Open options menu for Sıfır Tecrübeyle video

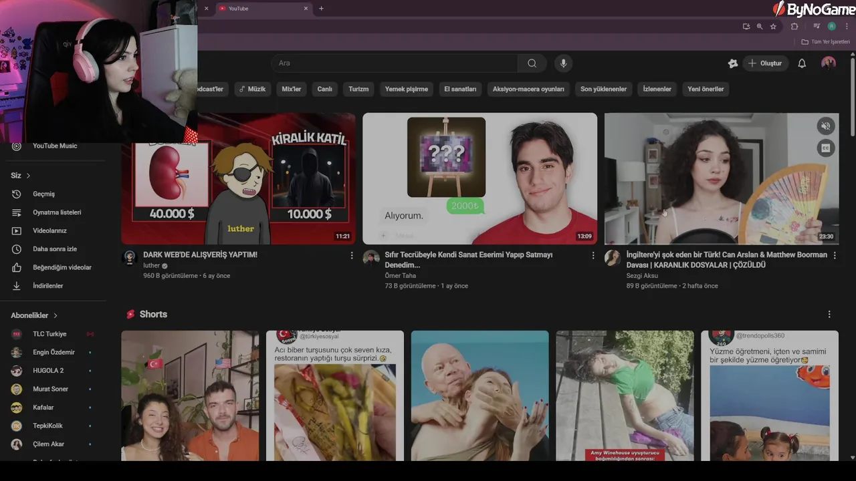[593, 255]
